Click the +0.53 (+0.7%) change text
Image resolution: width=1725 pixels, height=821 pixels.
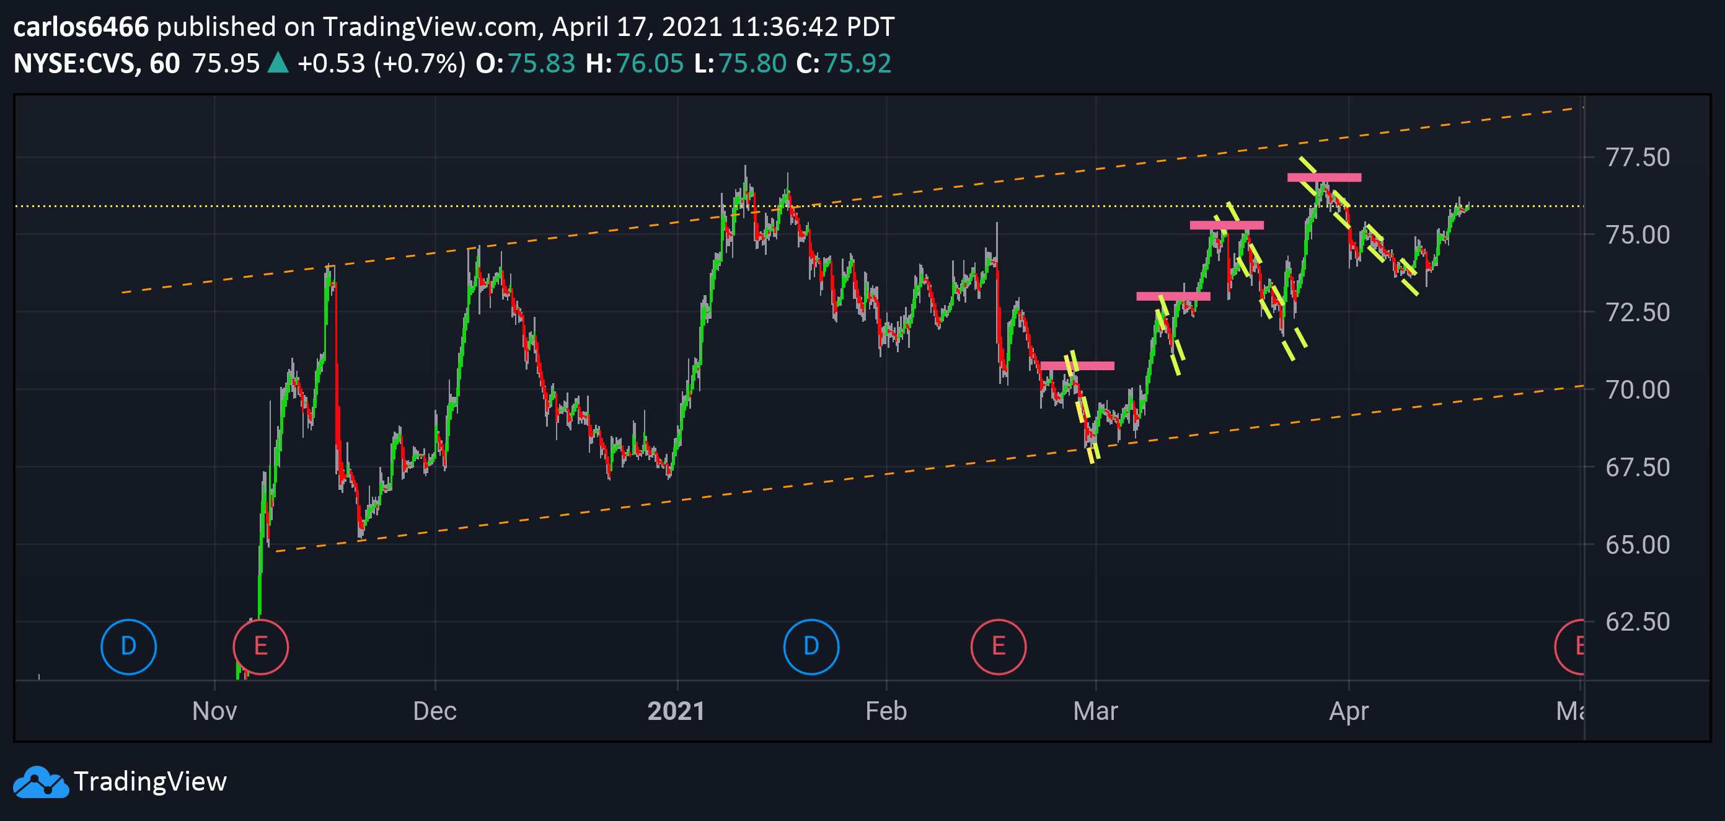(381, 64)
